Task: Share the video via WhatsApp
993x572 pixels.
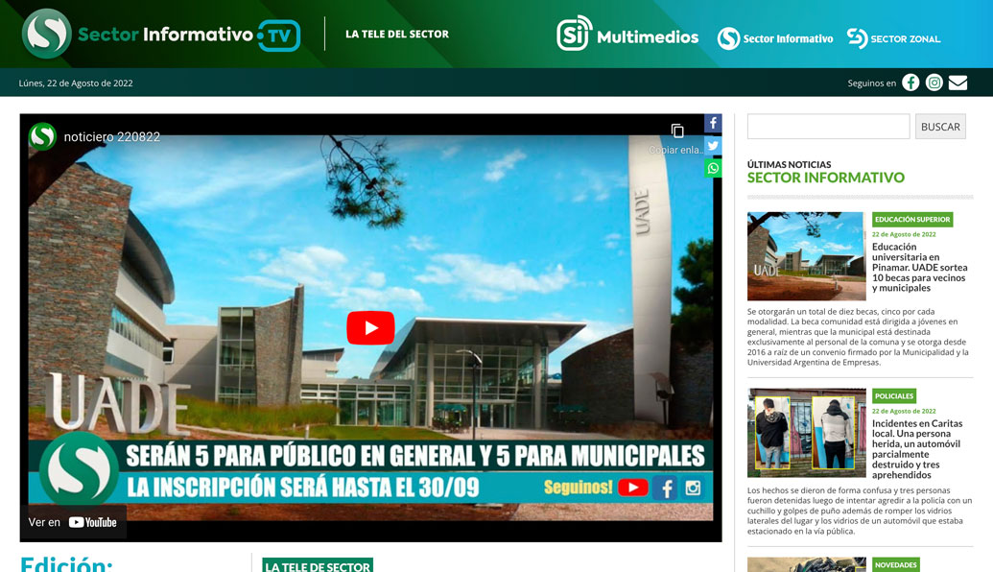Action: (713, 168)
